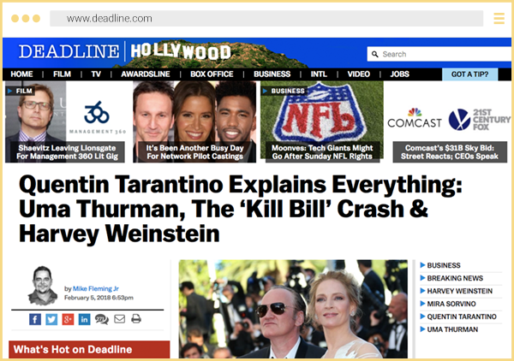Click the magnifying glass search icon
514x361 pixels.
pyautogui.click(x=374, y=54)
